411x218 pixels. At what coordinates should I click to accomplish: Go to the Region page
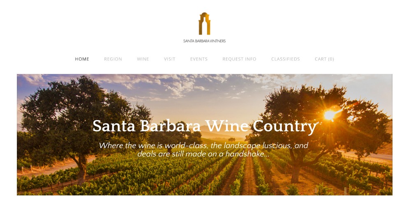[113, 59]
